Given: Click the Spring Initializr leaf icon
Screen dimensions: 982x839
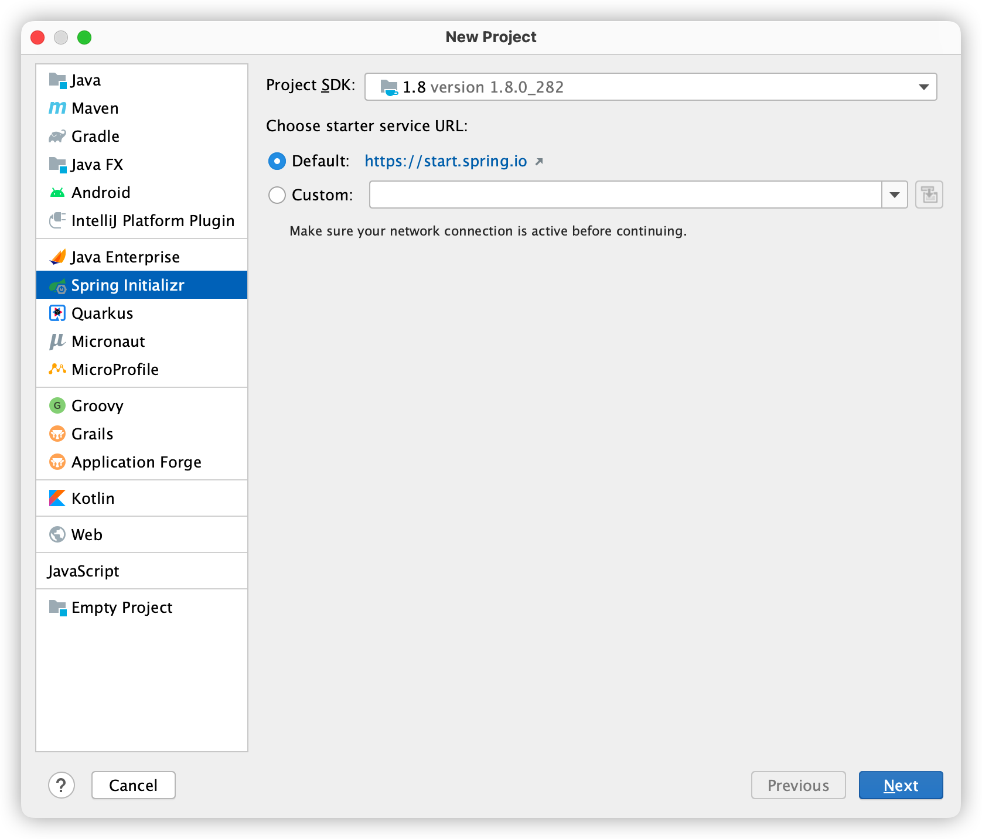Looking at the screenshot, I should point(57,285).
